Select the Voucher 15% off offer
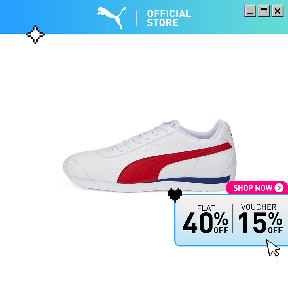The width and height of the screenshot is (288, 288). tap(260, 219)
